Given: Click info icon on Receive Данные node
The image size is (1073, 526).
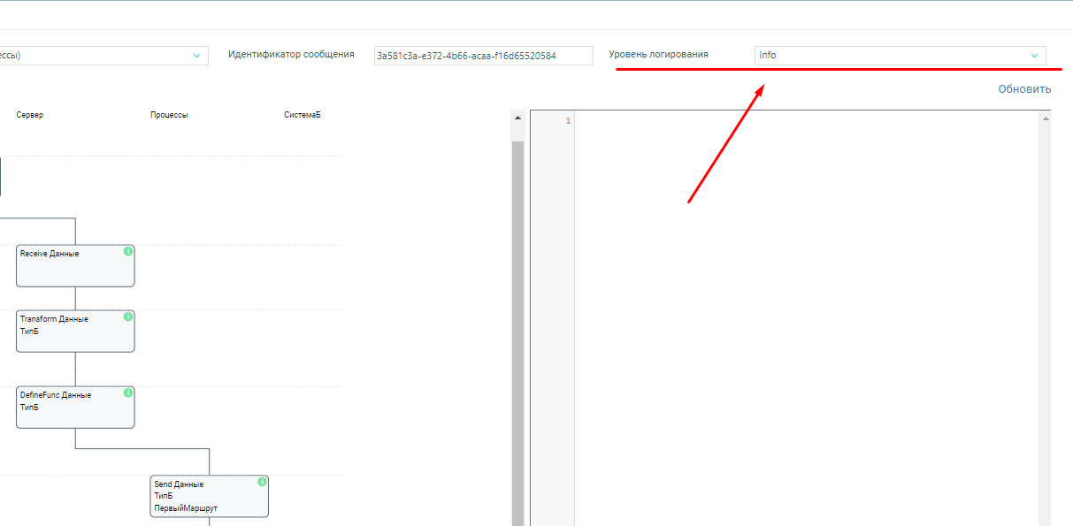Looking at the screenshot, I should (128, 251).
